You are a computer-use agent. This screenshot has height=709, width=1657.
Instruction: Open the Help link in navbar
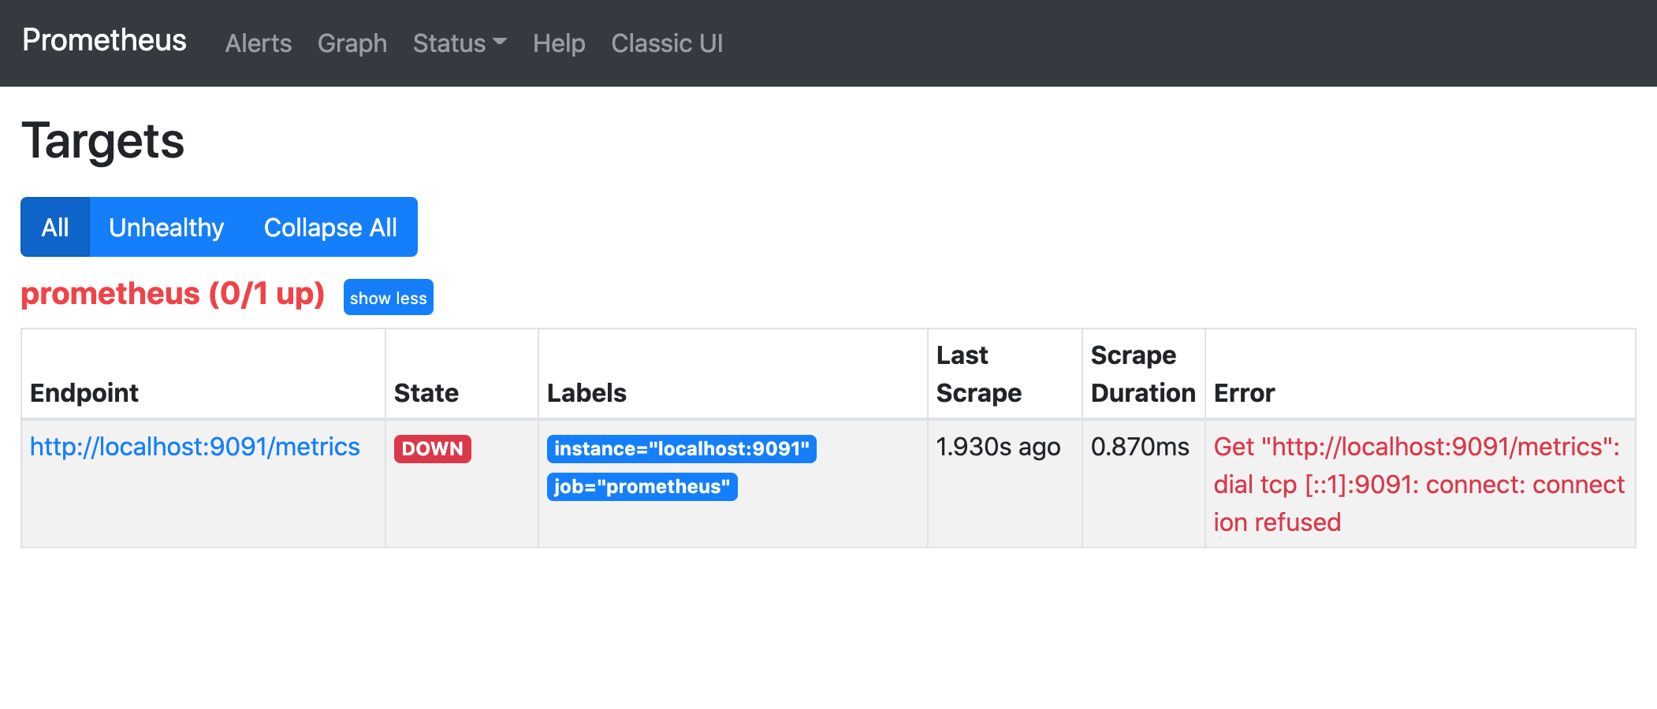tap(558, 43)
